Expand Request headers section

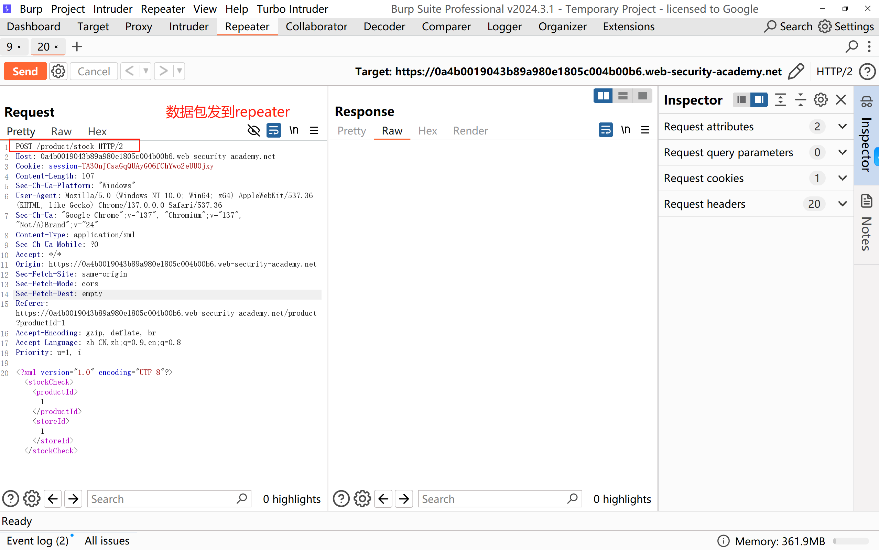(x=842, y=204)
